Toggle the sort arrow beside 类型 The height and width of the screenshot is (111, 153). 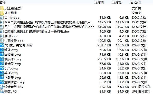click(132, 3)
